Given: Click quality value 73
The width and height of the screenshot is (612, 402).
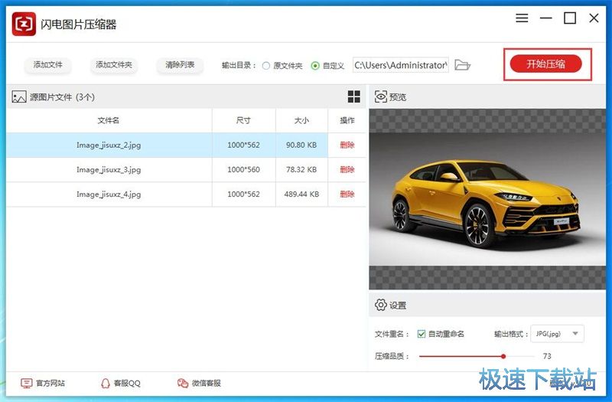Looking at the screenshot, I should (x=547, y=356).
